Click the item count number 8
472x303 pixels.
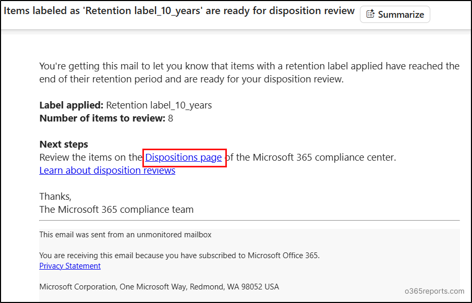point(171,118)
